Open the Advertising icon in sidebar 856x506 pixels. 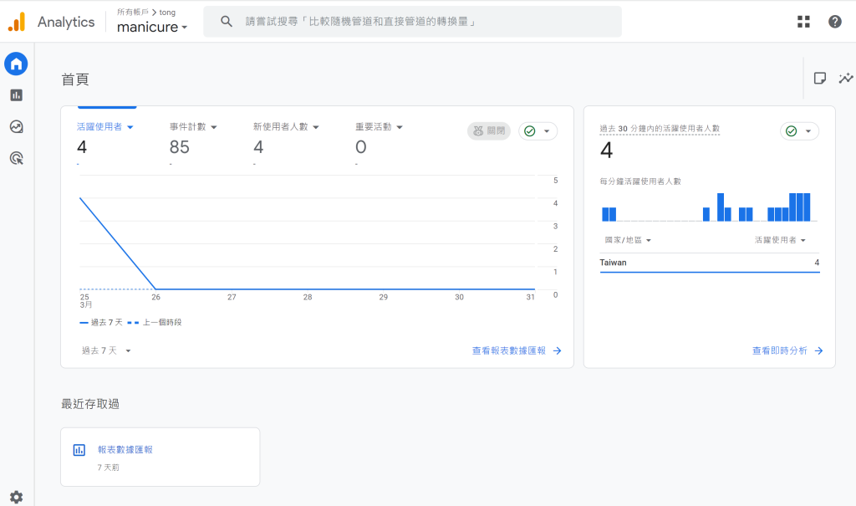(16, 158)
